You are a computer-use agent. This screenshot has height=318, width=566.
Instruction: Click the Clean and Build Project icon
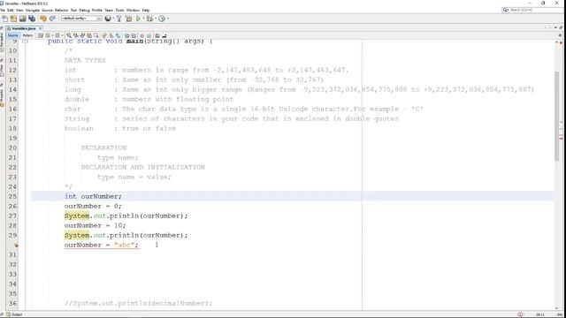(128, 19)
